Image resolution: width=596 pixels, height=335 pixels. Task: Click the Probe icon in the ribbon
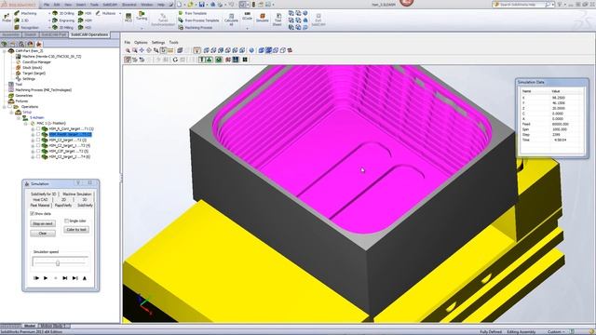7,18
